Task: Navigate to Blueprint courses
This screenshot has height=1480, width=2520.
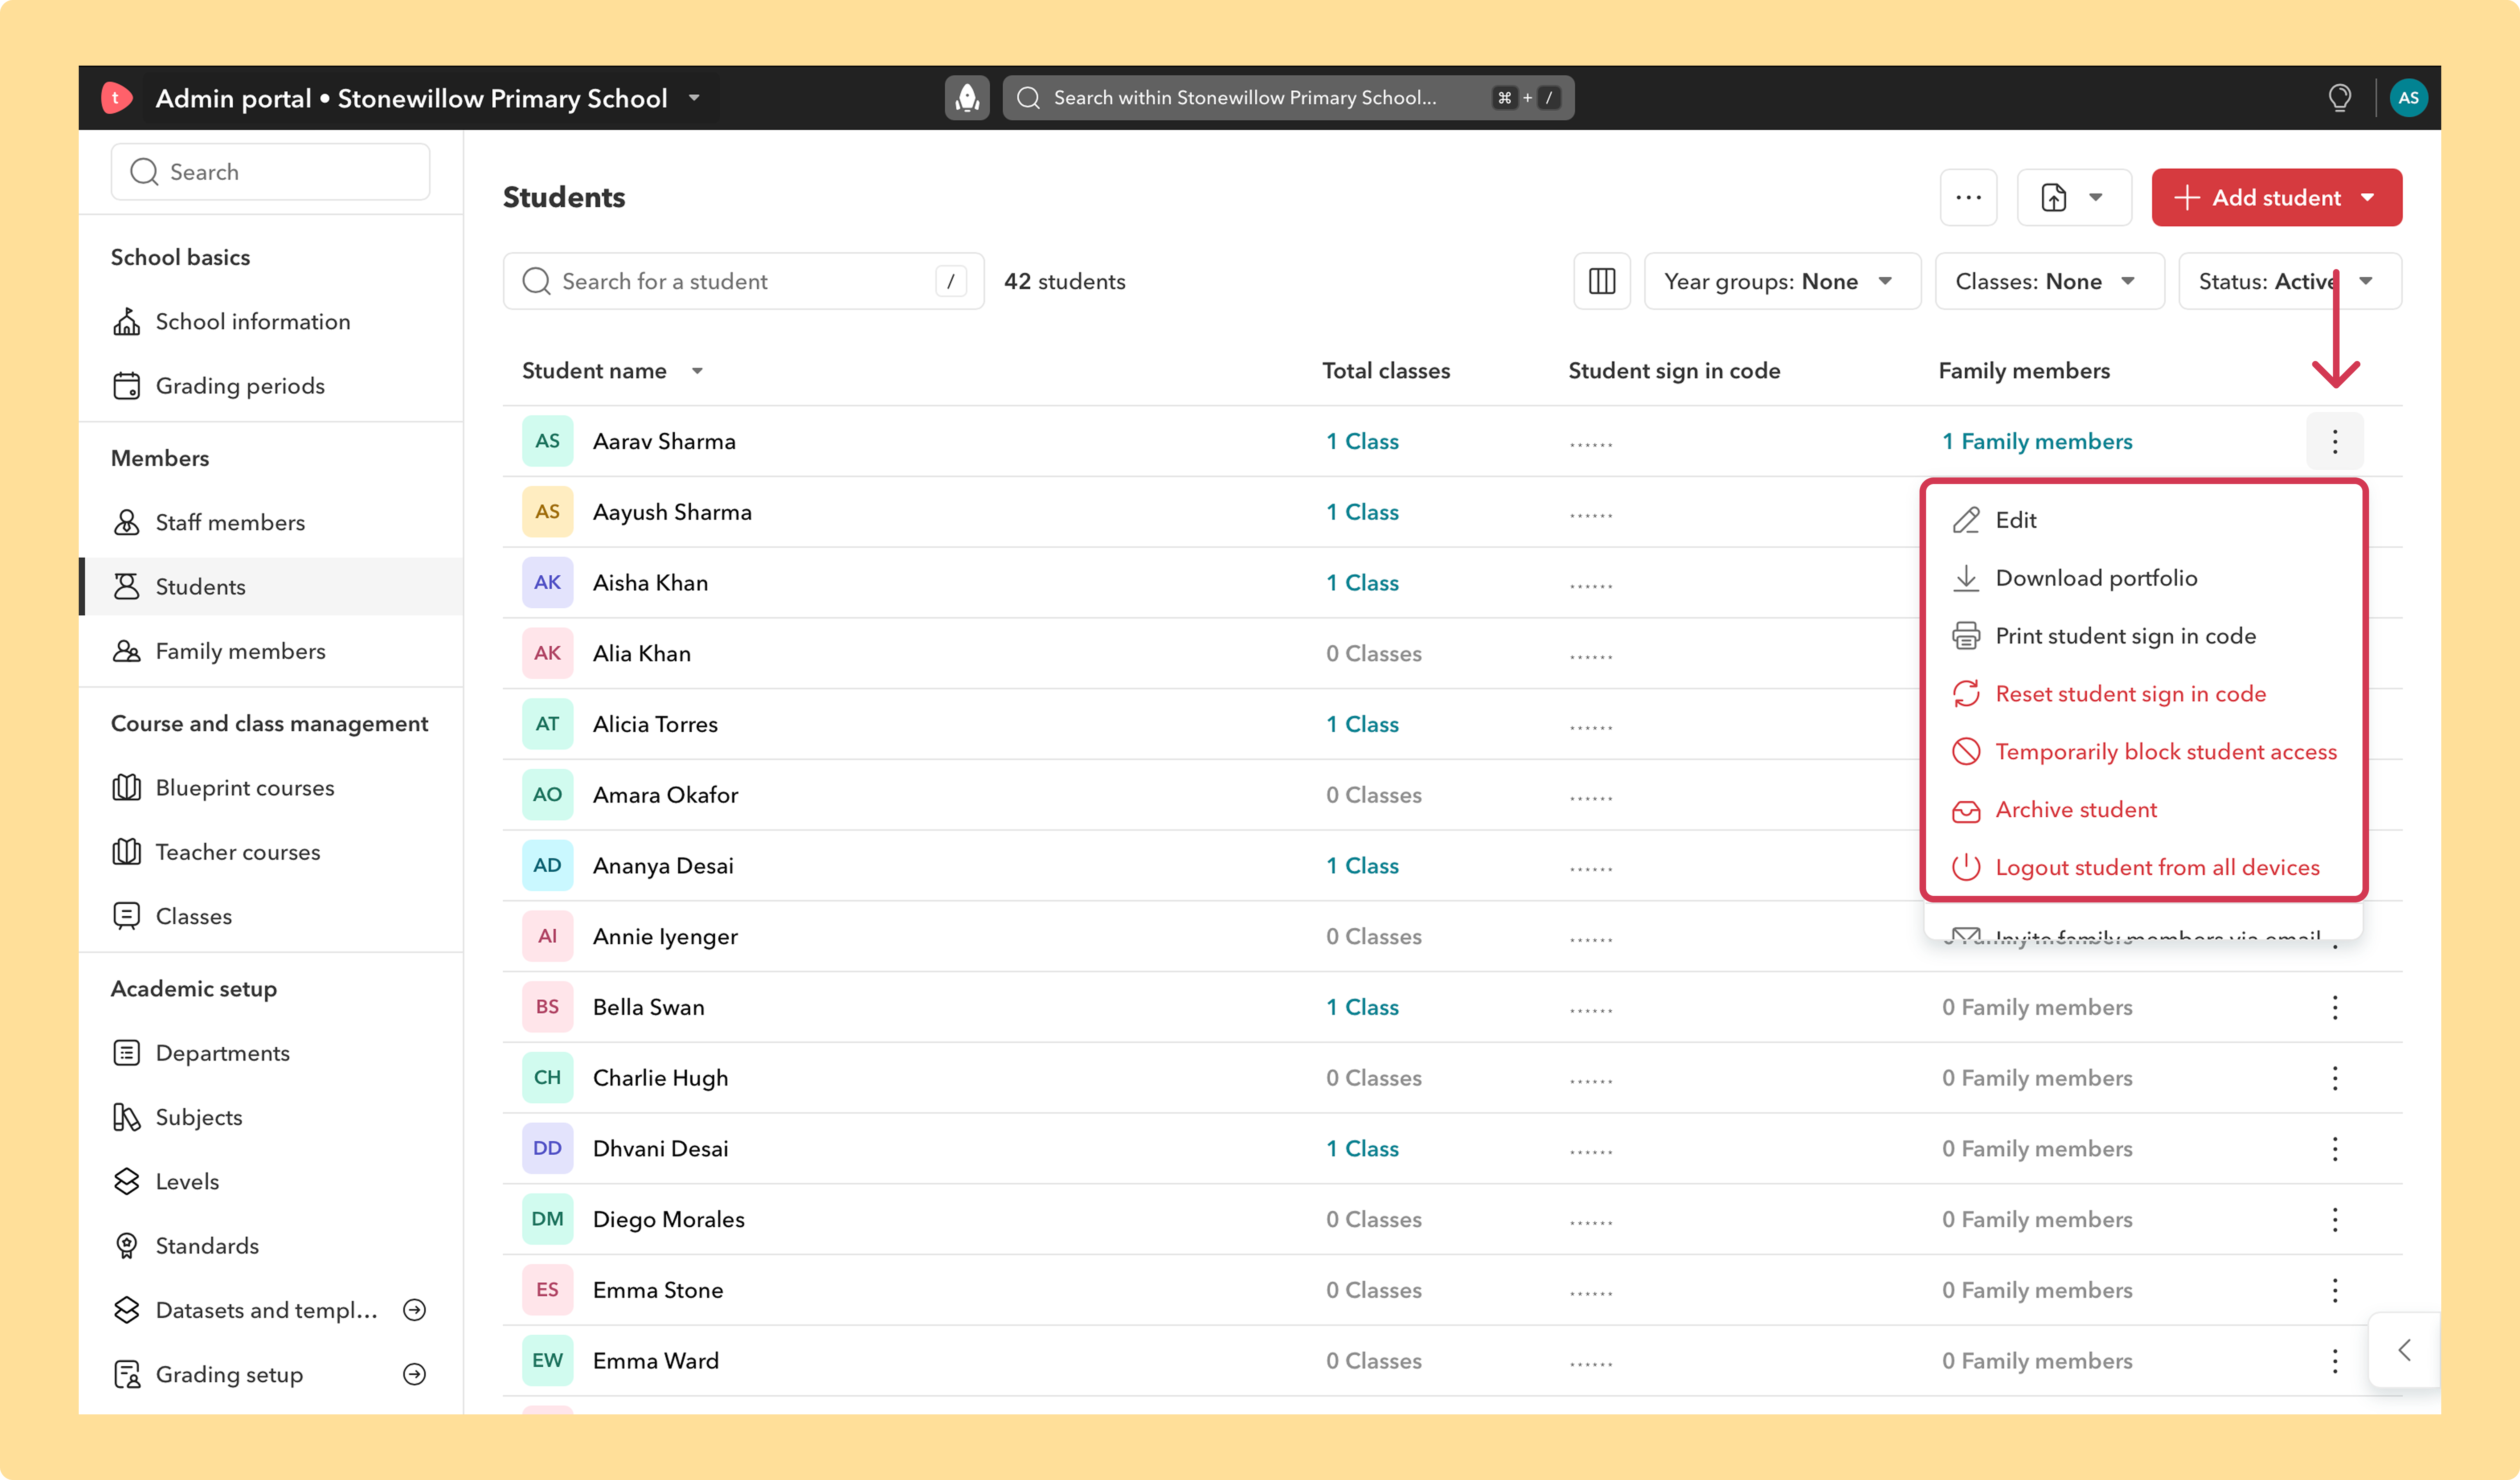Action: 271,788
